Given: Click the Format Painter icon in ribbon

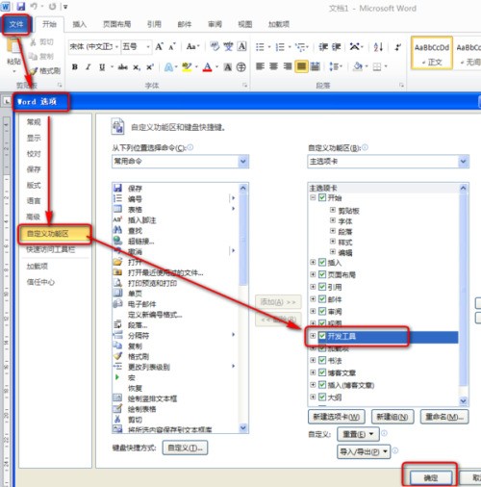Looking at the screenshot, I should [x=34, y=70].
